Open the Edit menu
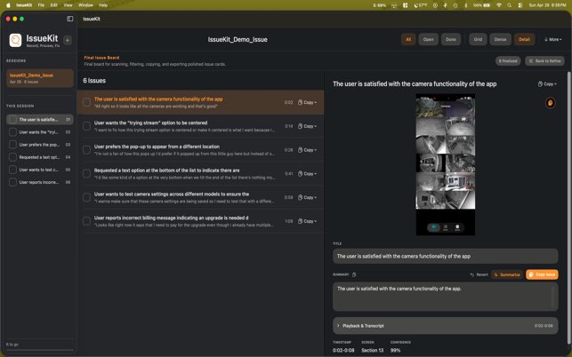572x357 pixels. 54,5
